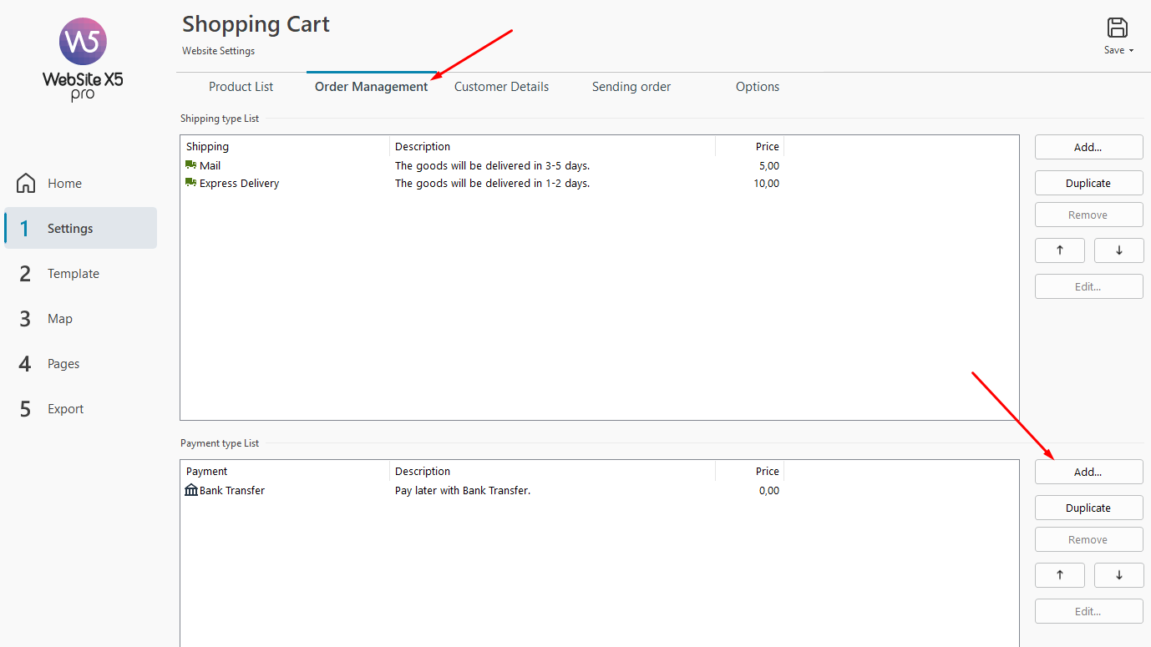Add a new shipping type
The height and width of the screenshot is (647, 1151).
[1088, 147]
